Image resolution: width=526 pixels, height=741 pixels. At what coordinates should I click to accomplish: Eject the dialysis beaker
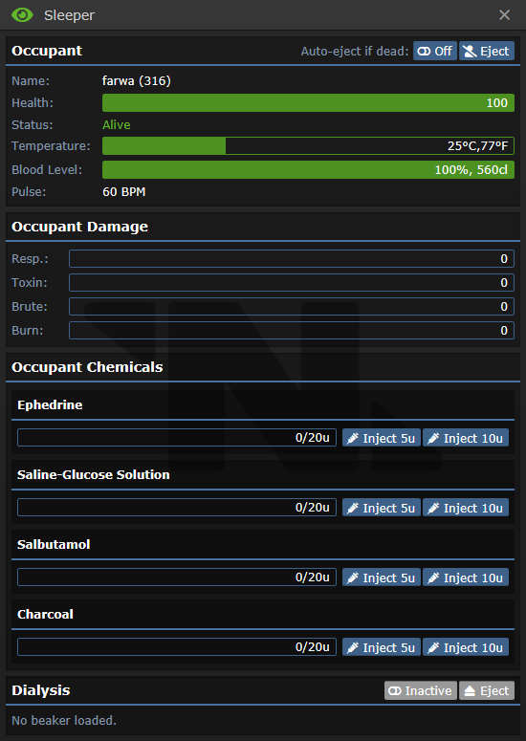(486, 691)
